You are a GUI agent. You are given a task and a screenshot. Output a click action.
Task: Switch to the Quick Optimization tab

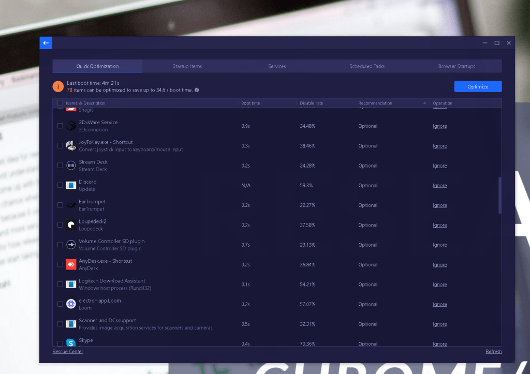(97, 66)
